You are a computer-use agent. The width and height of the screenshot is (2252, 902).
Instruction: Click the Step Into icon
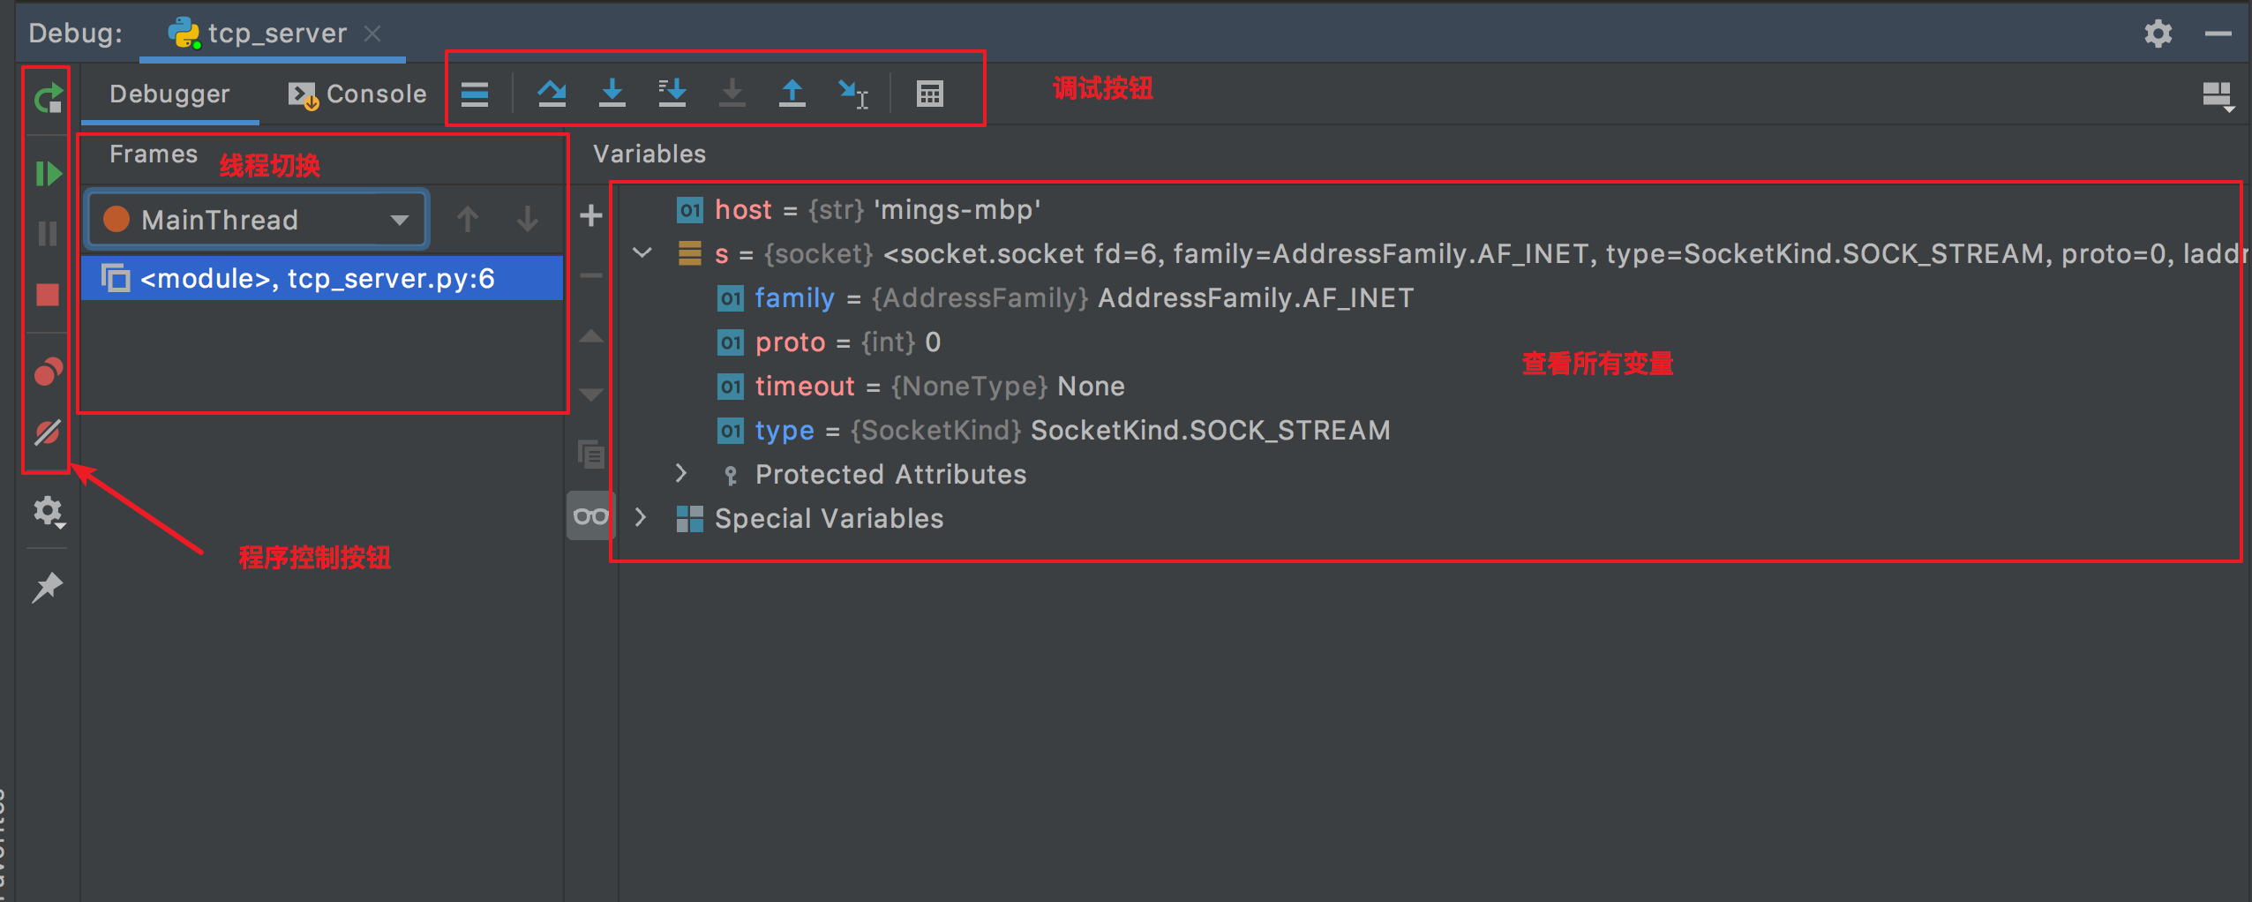tap(612, 94)
